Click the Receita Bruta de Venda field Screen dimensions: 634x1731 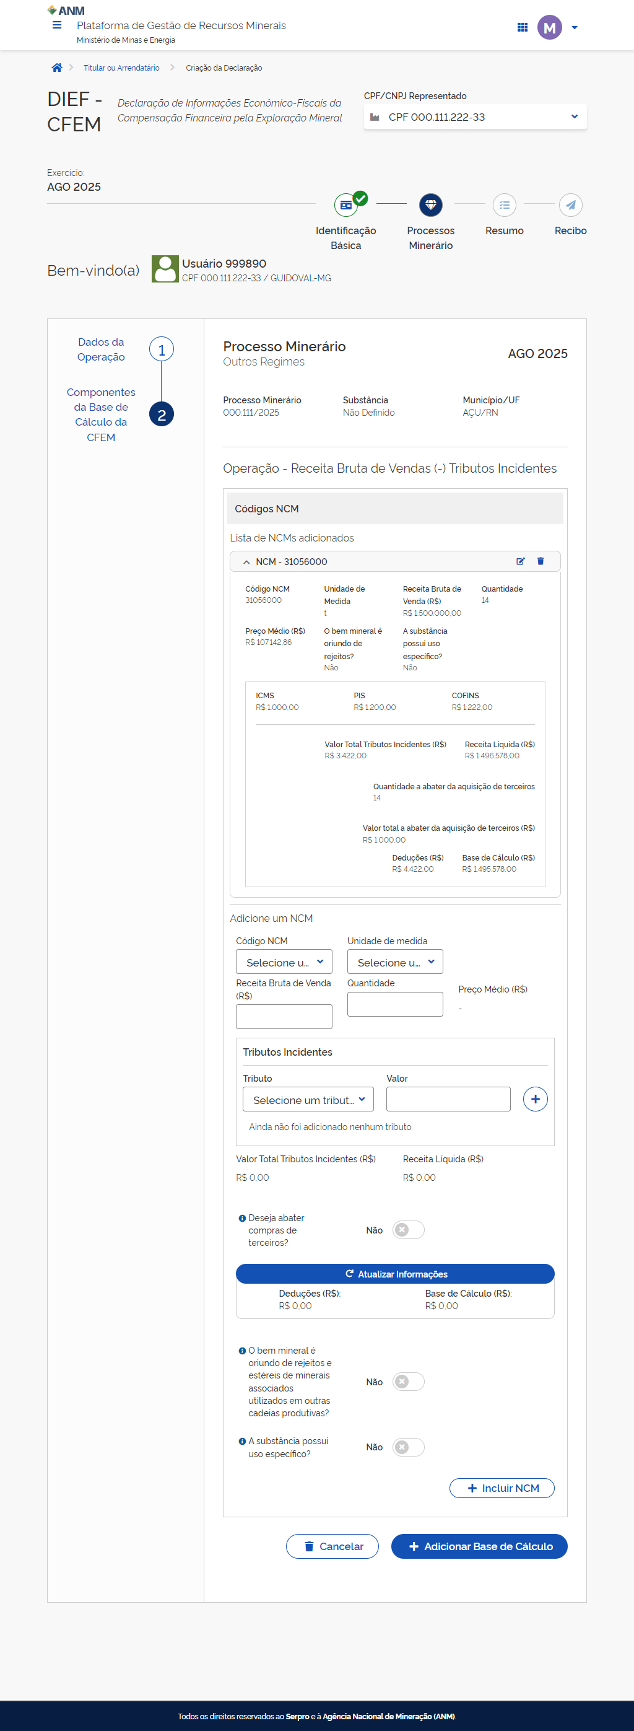(x=284, y=1017)
